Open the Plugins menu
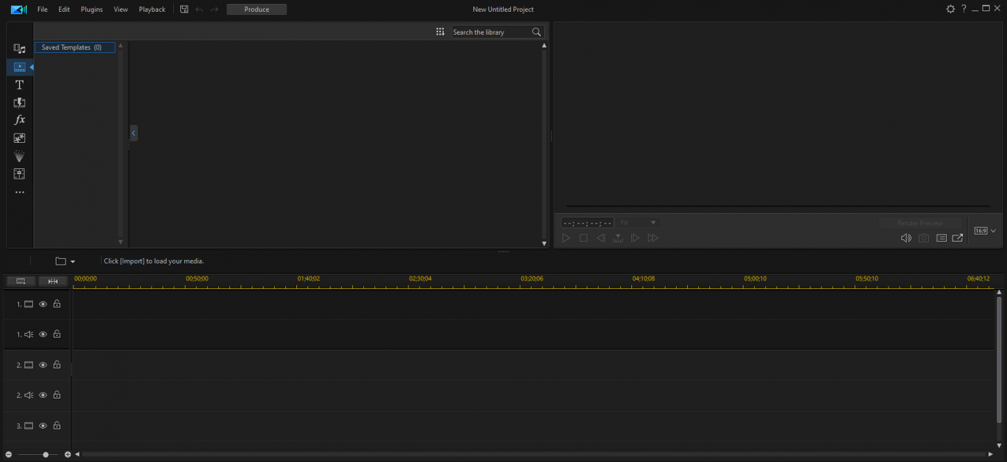Image resolution: width=1007 pixels, height=462 pixels. (92, 9)
